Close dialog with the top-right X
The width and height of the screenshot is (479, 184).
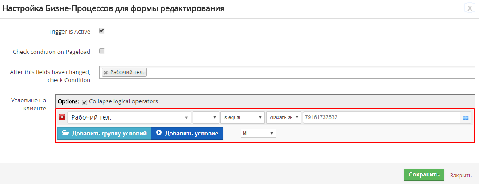pyautogui.click(x=470, y=8)
